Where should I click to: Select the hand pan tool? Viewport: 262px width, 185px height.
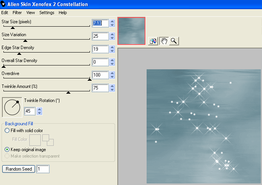(x=164, y=41)
